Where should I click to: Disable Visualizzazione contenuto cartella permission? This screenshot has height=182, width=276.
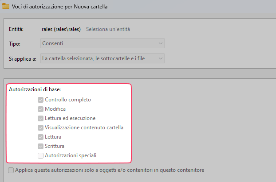click(x=41, y=128)
